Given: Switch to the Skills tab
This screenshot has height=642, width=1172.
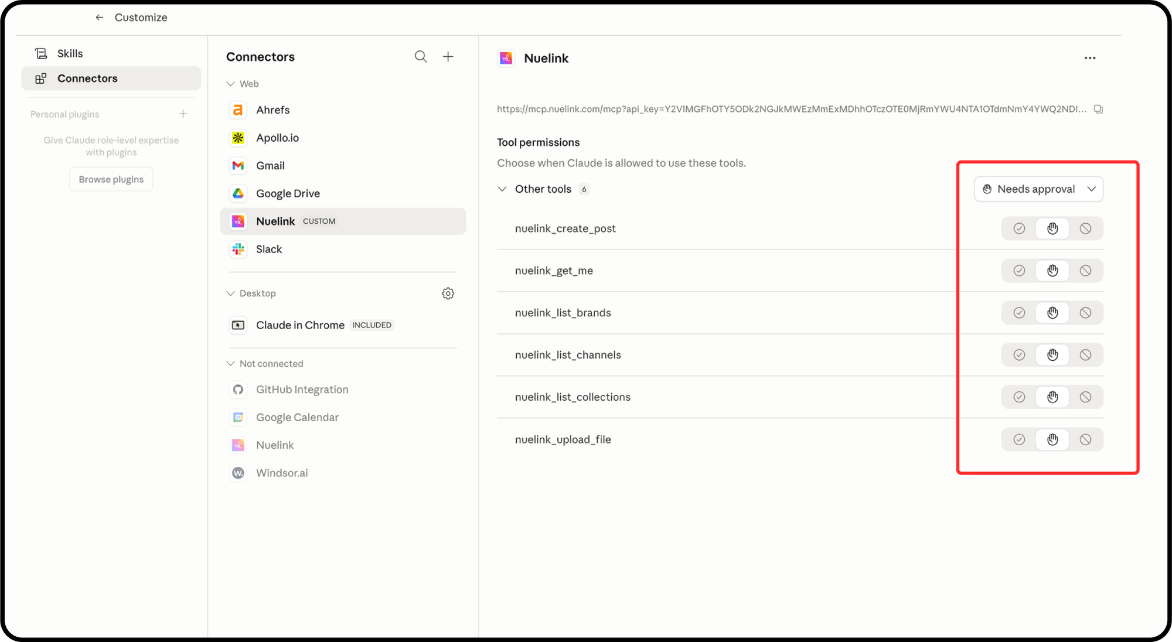Looking at the screenshot, I should pos(70,53).
